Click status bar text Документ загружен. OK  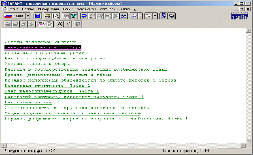30,151
